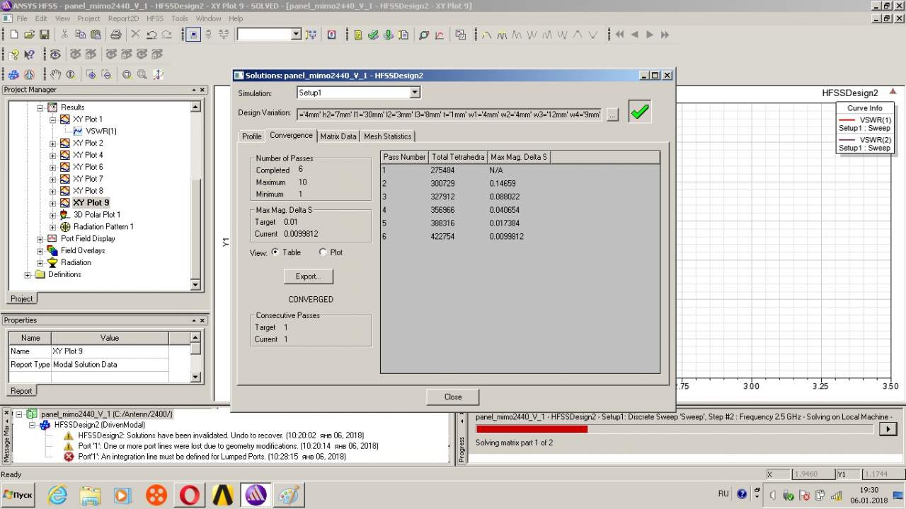Viewport: 906px width, 509px height.
Task: Select the Pan hand tool icon
Action: pyautogui.click(x=55, y=74)
